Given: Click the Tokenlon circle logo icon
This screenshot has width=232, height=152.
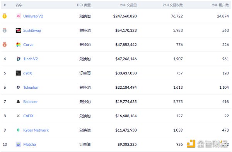Looking at the screenshot, I should pyautogui.click(x=18, y=87).
